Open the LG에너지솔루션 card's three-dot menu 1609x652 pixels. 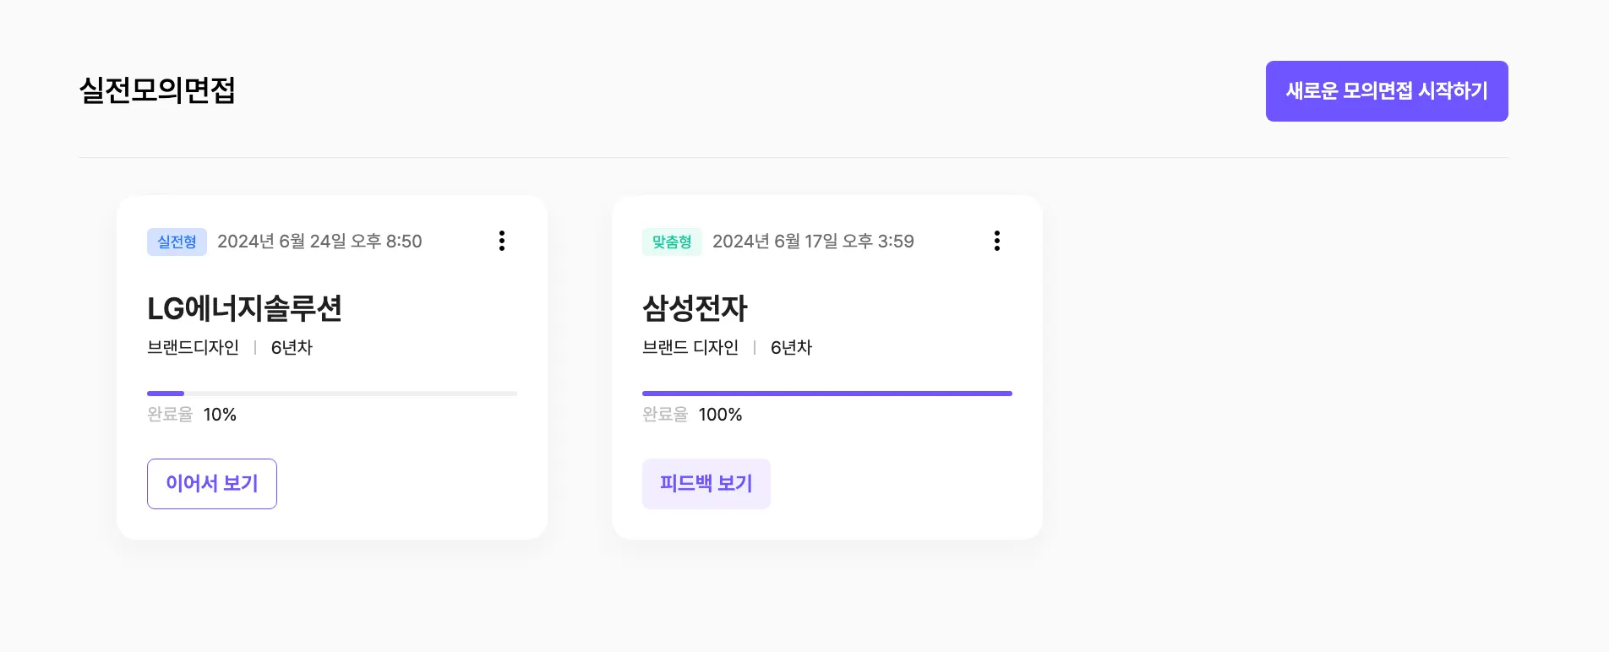click(502, 241)
